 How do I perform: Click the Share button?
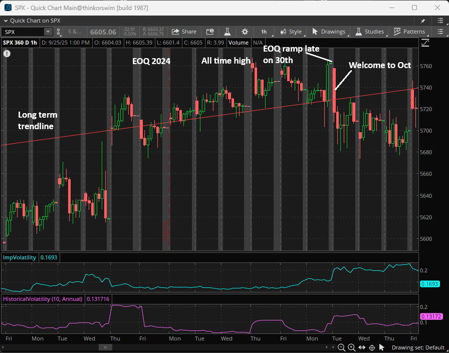point(184,32)
